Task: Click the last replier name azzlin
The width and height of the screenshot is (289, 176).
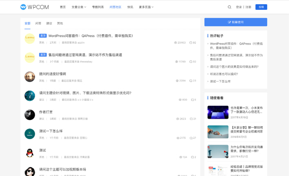Action: [81, 42]
